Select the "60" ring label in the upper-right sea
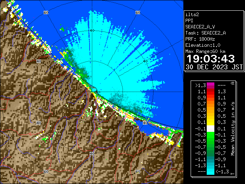Viewport: 245px width, 184px height. tap(138, 12)
